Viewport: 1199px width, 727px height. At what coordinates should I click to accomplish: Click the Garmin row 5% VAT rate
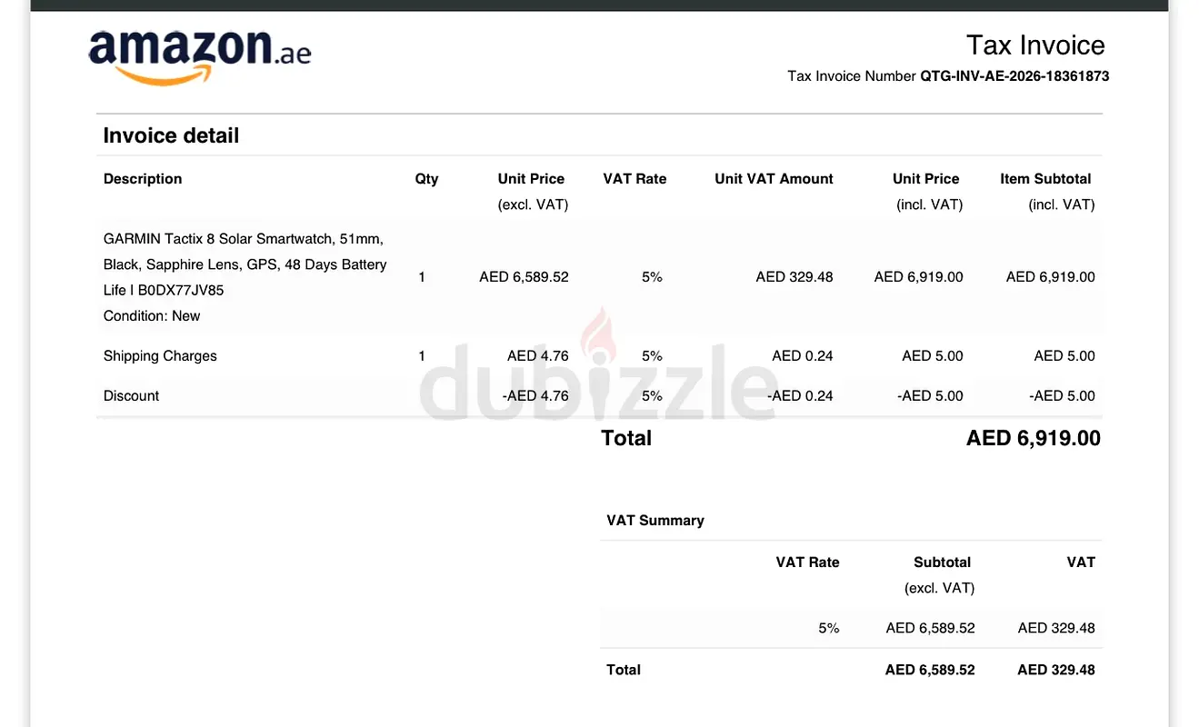(x=652, y=277)
